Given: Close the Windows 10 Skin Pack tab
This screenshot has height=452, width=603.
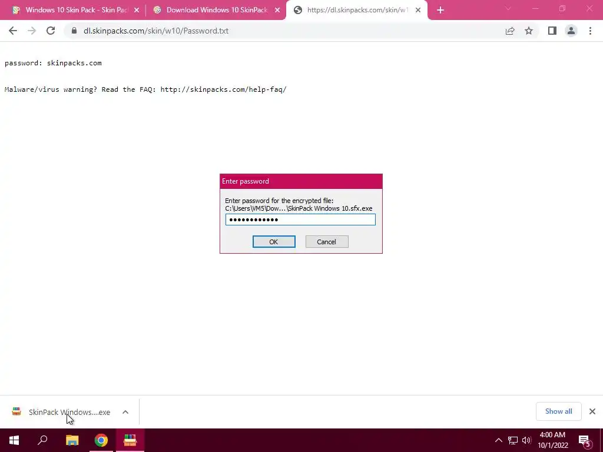Looking at the screenshot, I should (x=137, y=11).
